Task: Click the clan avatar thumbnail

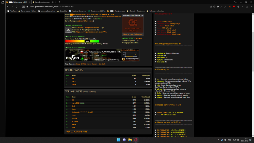Action: (x=68, y=30)
